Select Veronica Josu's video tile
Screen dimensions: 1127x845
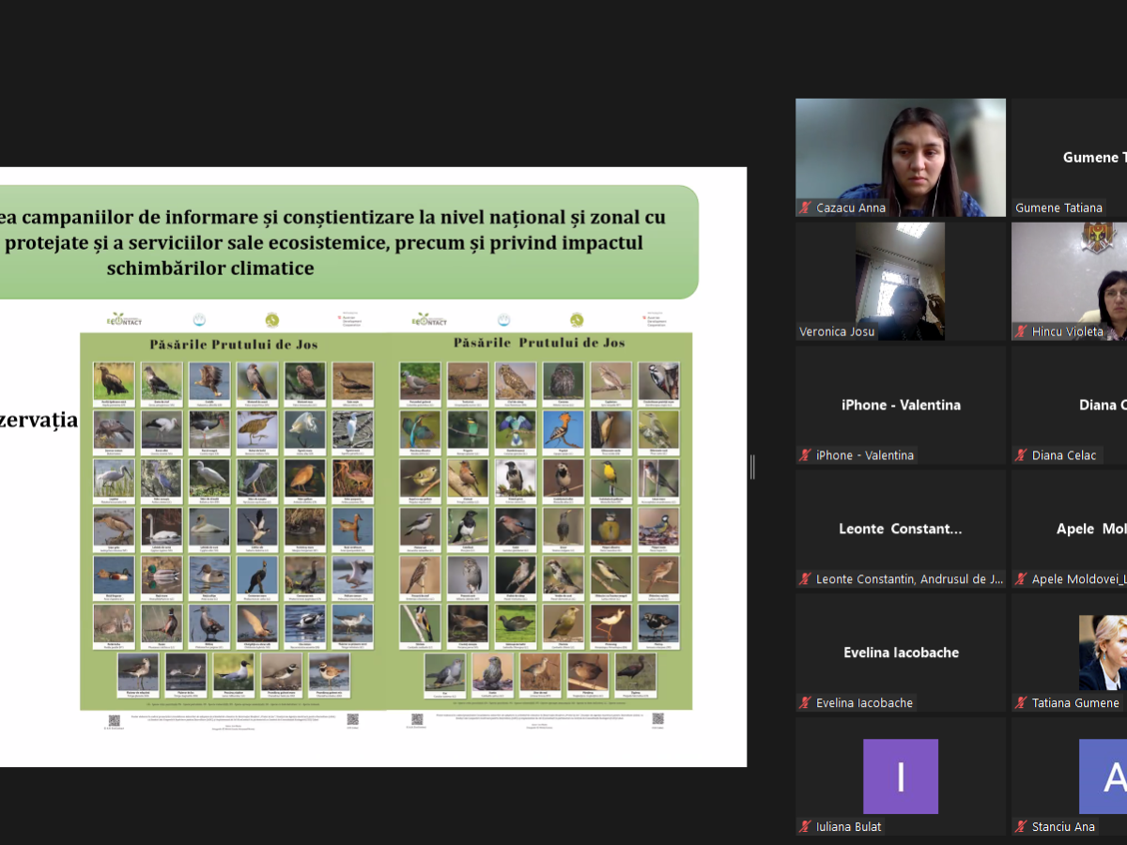click(901, 282)
